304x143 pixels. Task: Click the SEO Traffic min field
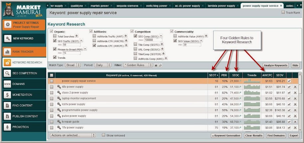coord(72,44)
